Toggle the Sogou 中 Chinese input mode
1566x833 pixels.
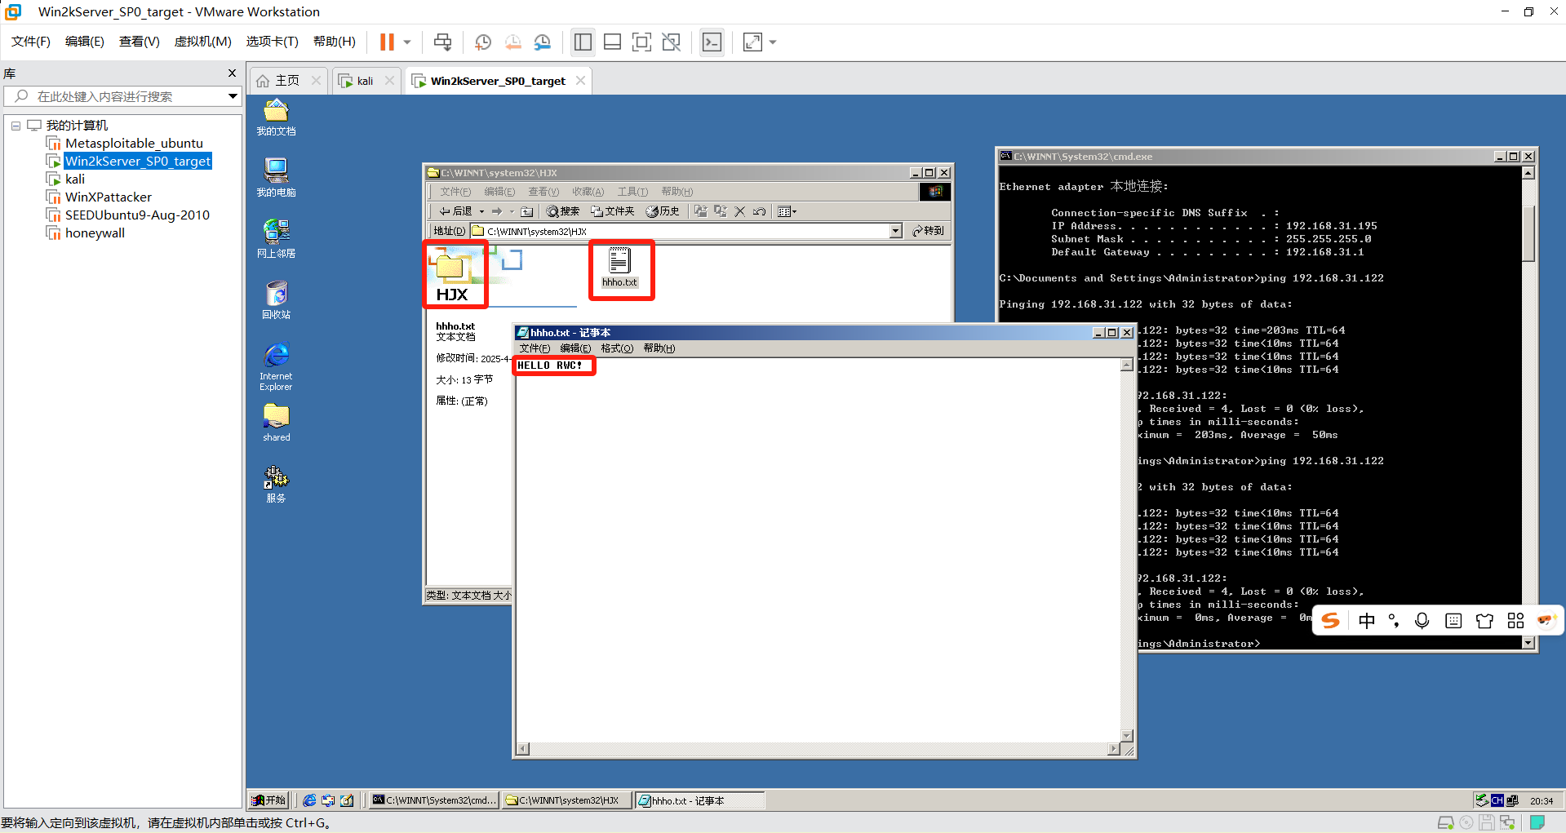click(1367, 621)
